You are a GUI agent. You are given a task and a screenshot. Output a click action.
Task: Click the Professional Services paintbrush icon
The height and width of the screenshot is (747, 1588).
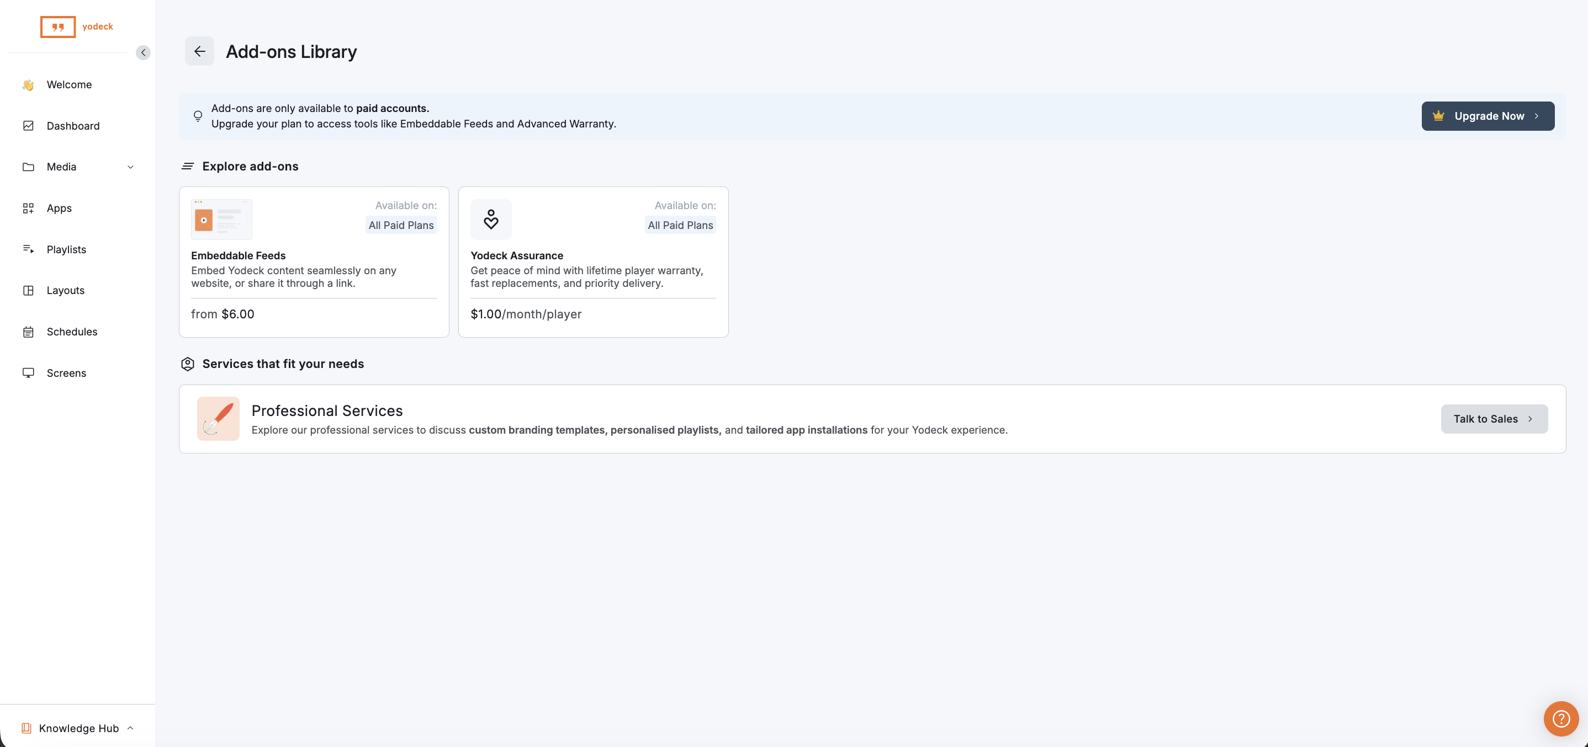(x=218, y=419)
